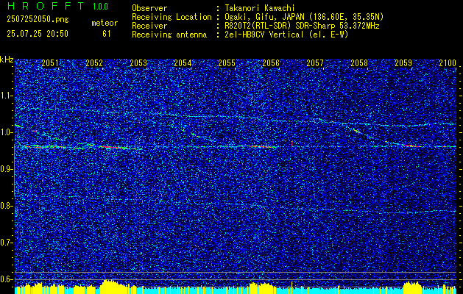Click the 2054 time marker
Viewport: 463px width, 294px height.
click(183, 62)
